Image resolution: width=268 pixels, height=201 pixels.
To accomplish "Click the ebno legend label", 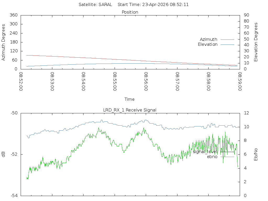I will click(212, 157).
